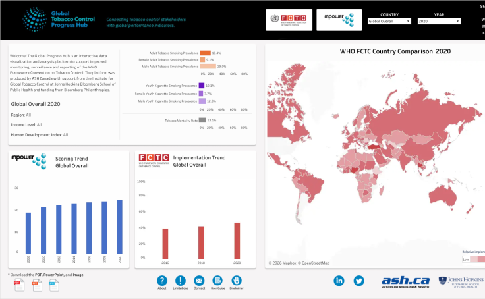Visit the Twitter page icon
Screen dimensions: 485x299
click(358, 281)
